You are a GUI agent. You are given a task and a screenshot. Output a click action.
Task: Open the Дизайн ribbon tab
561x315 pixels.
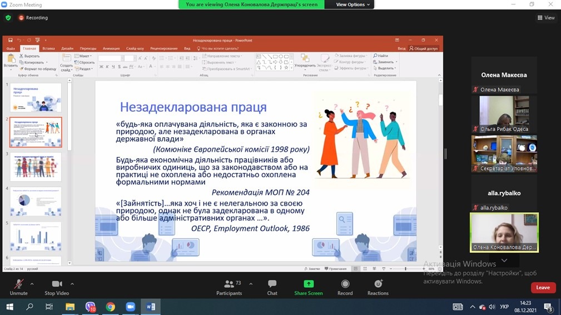coord(67,48)
